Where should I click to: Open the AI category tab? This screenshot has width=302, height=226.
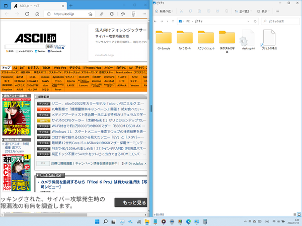click(15, 68)
